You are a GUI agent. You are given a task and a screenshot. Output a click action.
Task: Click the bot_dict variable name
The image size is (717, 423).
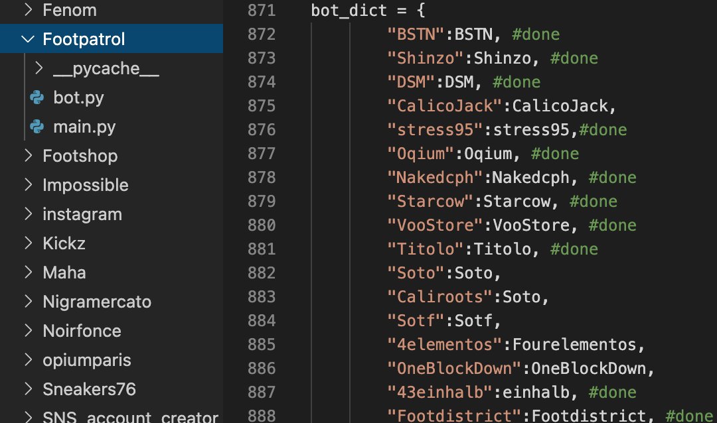(x=349, y=10)
